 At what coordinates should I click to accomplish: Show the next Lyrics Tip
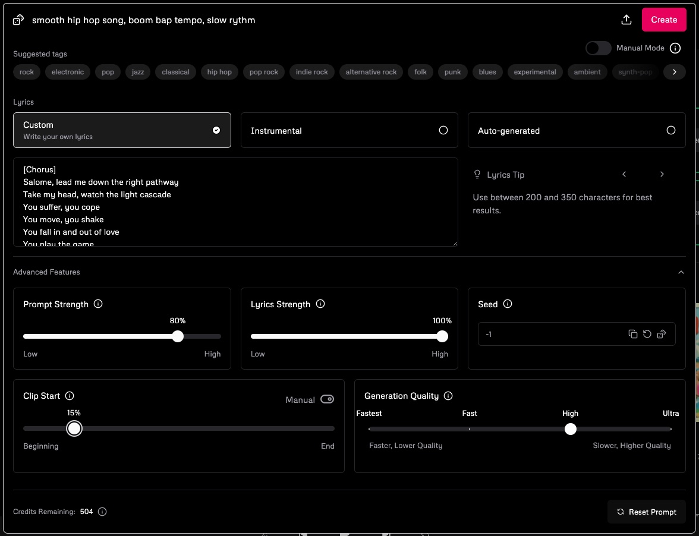click(x=662, y=174)
